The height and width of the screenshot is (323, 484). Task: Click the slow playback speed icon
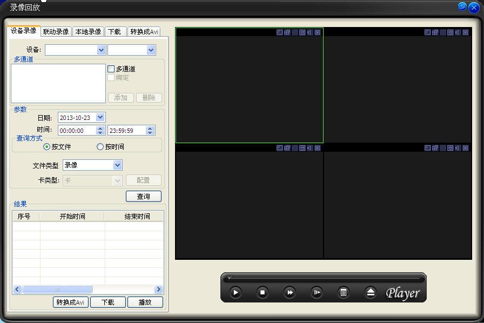point(317,292)
